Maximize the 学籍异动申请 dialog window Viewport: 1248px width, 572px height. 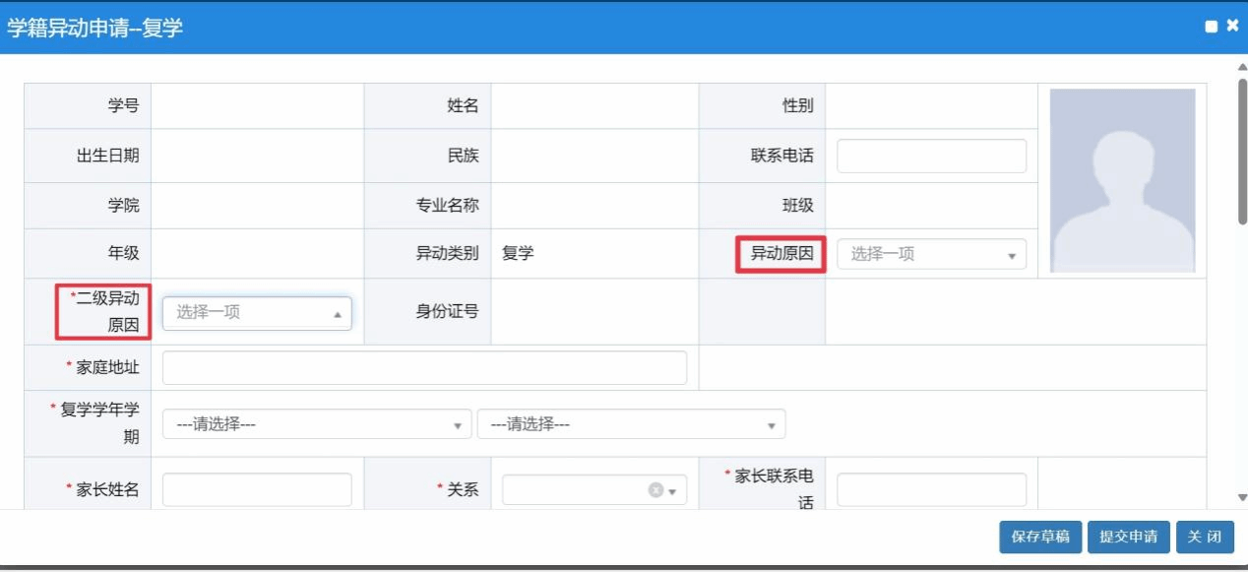(1212, 27)
